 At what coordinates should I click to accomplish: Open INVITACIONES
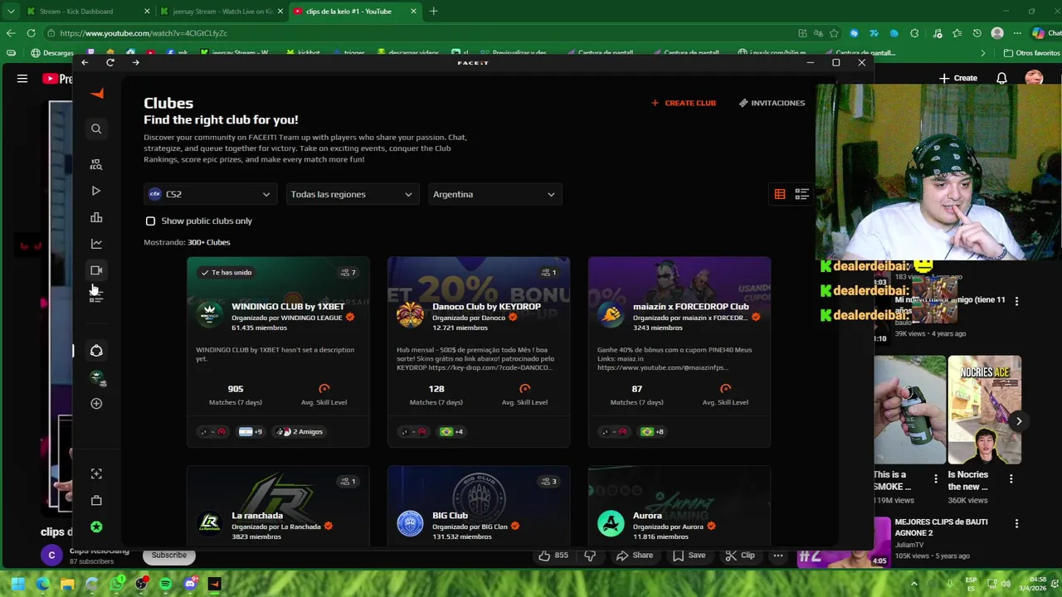[x=772, y=103]
